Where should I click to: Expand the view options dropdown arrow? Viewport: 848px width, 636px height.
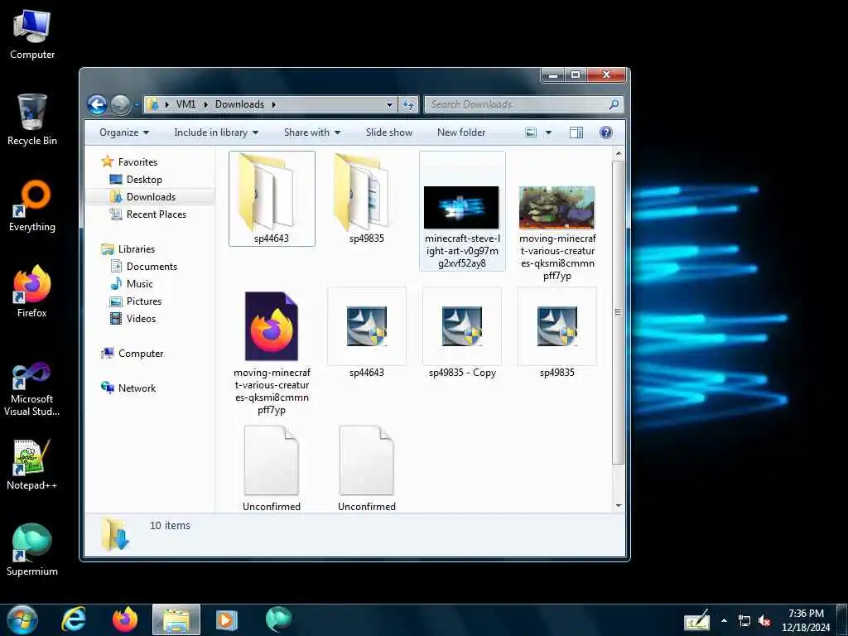548,132
